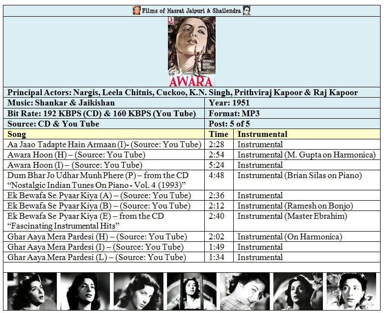
Task: Click the 'Time' column header
Action: pyautogui.click(x=219, y=134)
